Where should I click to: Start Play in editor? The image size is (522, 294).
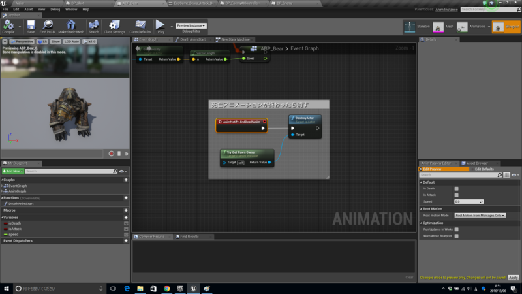pos(161,26)
